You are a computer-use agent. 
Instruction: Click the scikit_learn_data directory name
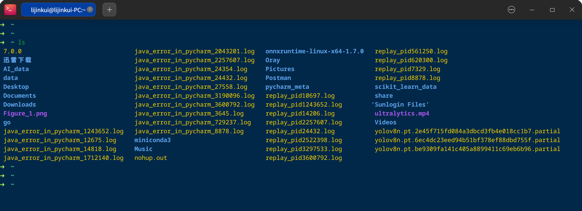tap(406, 87)
